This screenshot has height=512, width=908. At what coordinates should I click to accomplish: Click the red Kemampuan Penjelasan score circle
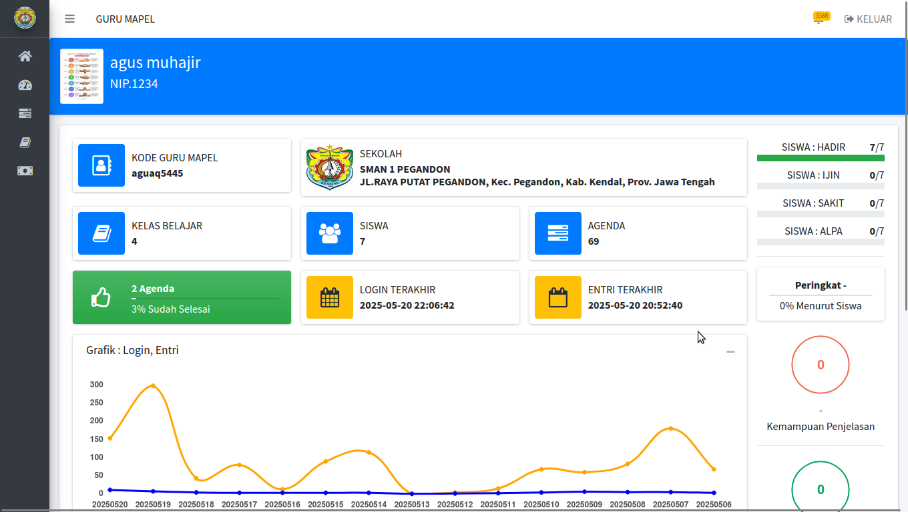point(821,365)
